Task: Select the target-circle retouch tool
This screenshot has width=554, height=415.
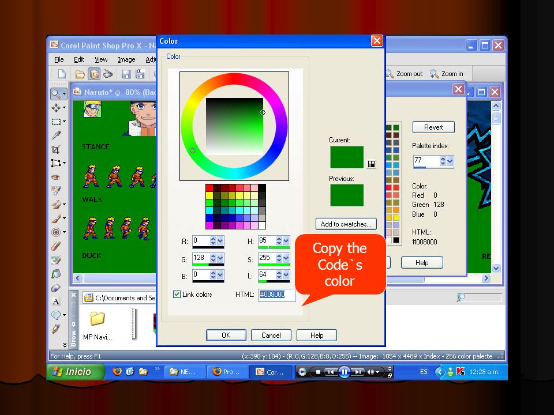Action: (56, 232)
